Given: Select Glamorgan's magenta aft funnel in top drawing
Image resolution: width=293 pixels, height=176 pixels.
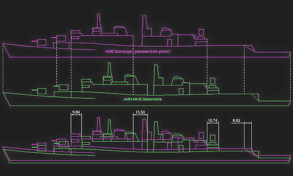Looking at the screenshot, I should click(146, 26).
